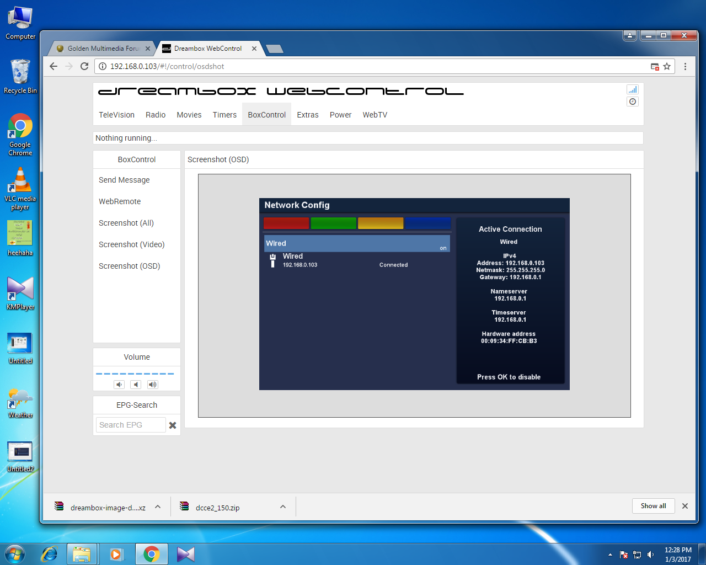Open the Recycle Bin desktop icon
The width and height of the screenshot is (706, 565).
click(20, 76)
